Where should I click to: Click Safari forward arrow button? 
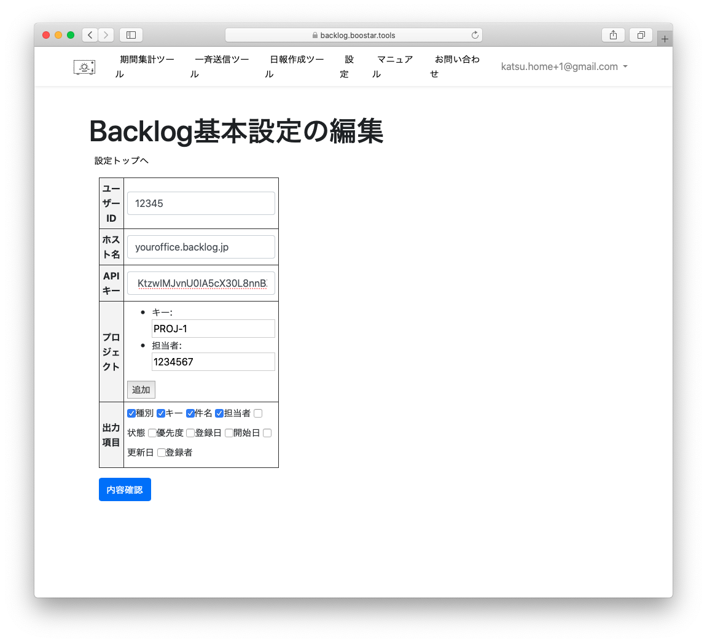[x=106, y=35]
